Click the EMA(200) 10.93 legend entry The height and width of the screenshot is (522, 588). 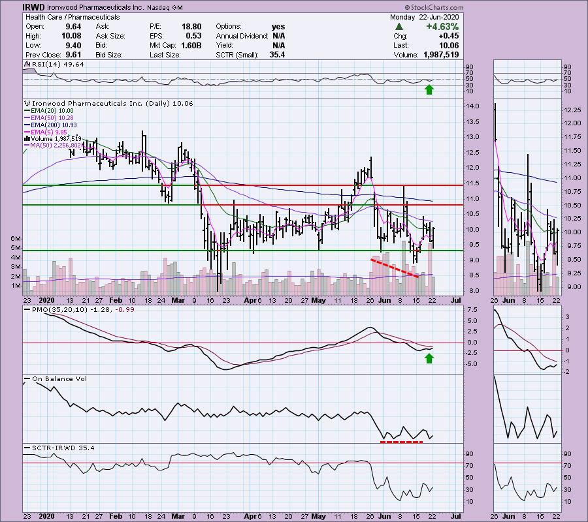point(54,125)
